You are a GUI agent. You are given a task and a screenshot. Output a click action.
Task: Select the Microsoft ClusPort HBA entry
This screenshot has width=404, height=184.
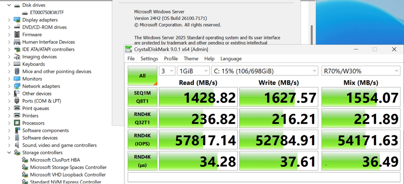point(55,160)
